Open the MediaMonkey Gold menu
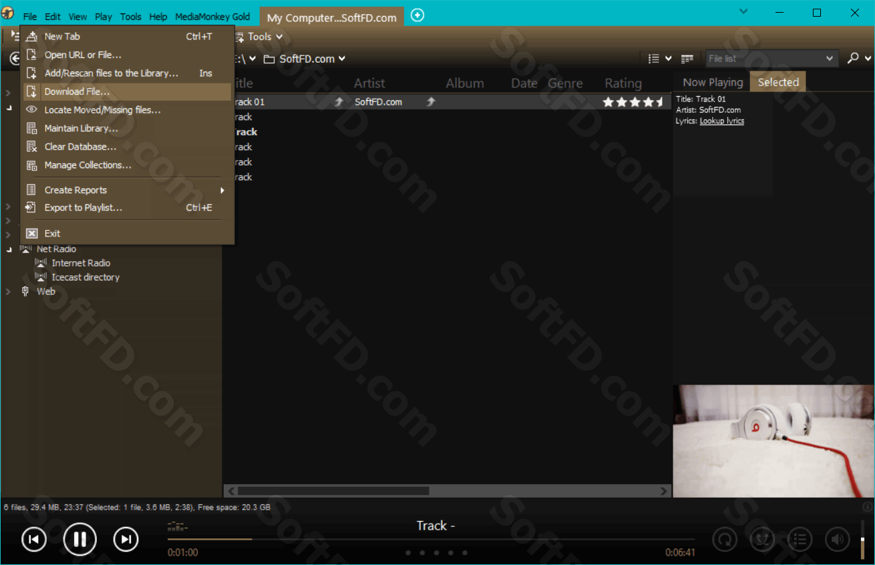Viewport: 875px width, 565px height. [x=212, y=17]
